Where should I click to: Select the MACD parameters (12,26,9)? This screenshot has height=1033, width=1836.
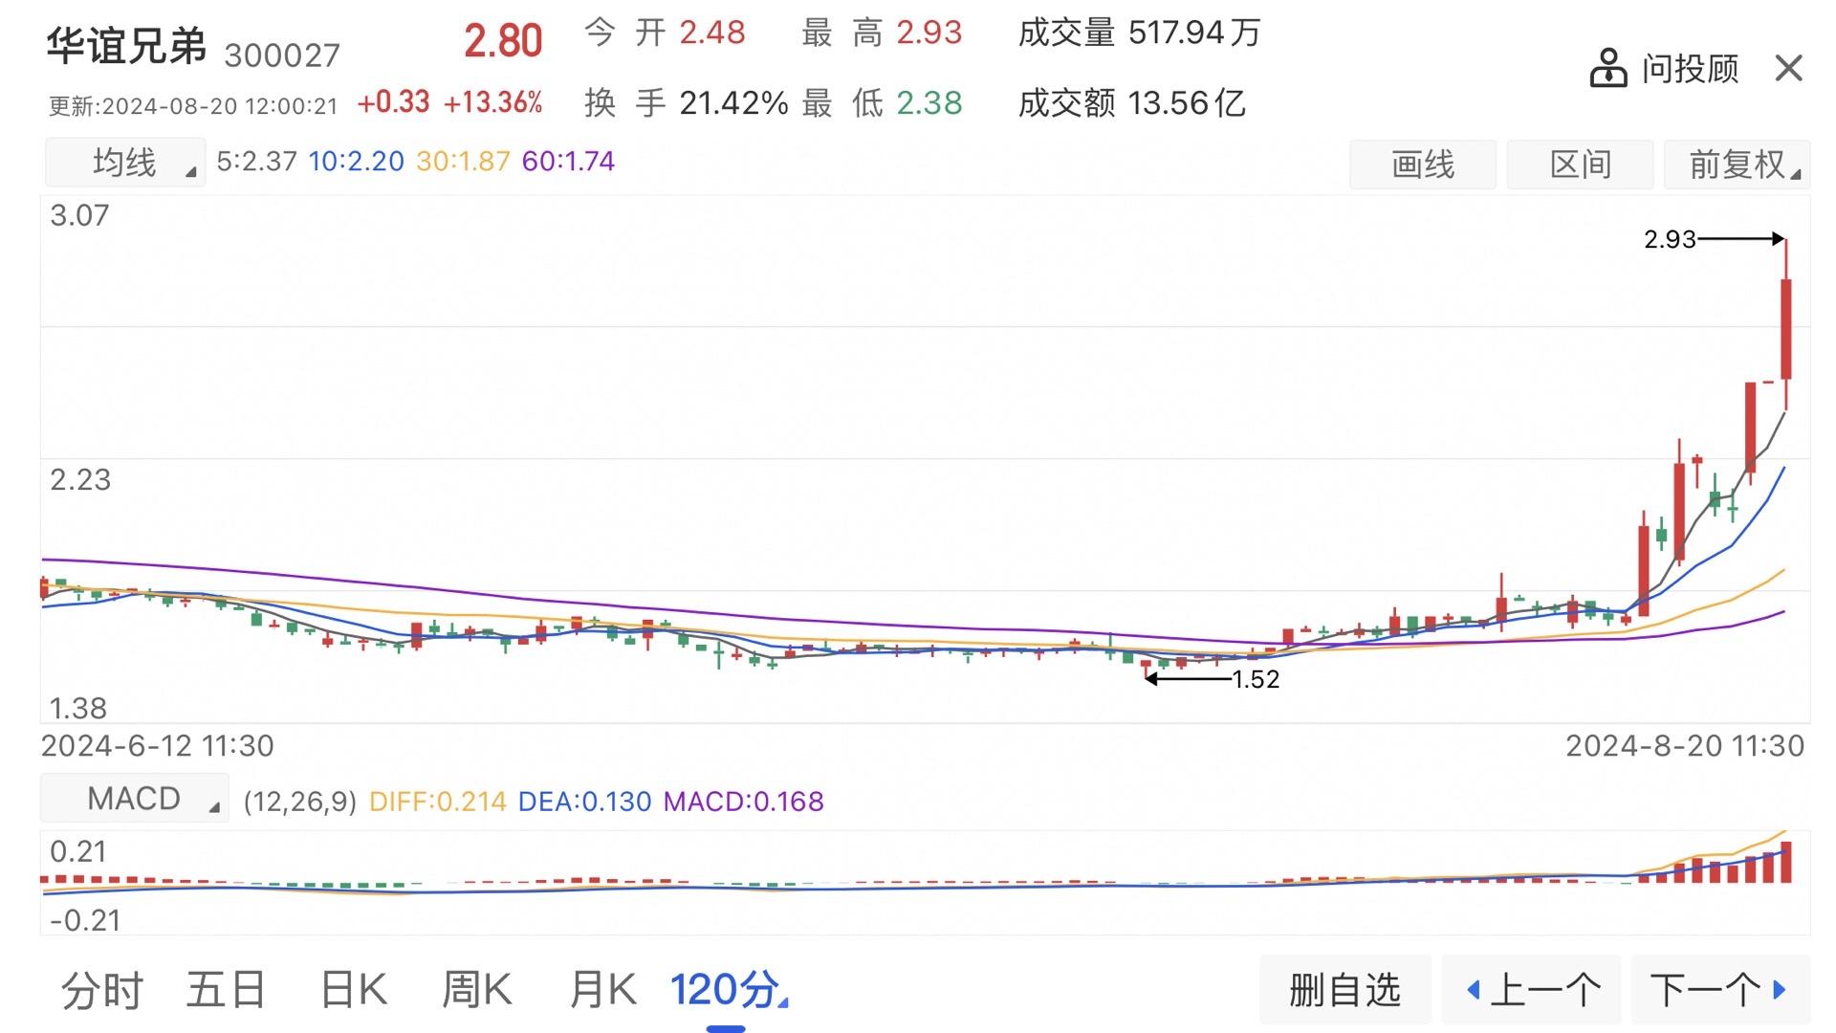[299, 802]
